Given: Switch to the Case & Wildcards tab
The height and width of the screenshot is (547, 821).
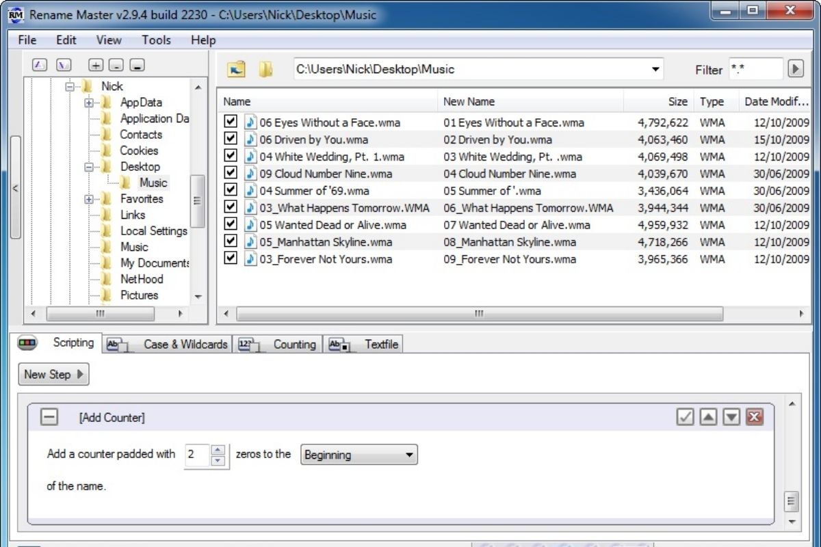Looking at the screenshot, I should coord(168,345).
